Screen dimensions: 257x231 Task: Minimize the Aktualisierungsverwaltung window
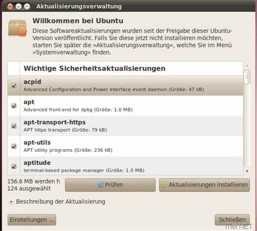(18, 7)
